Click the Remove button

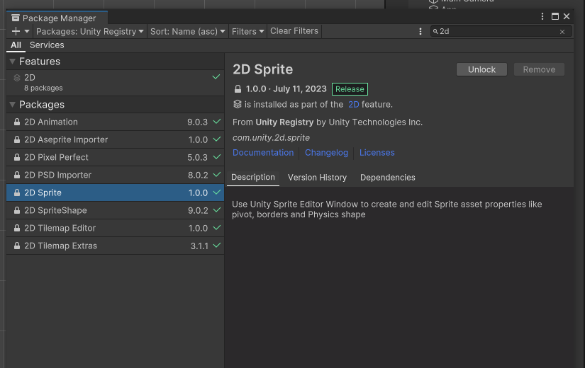[x=539, y=69]
